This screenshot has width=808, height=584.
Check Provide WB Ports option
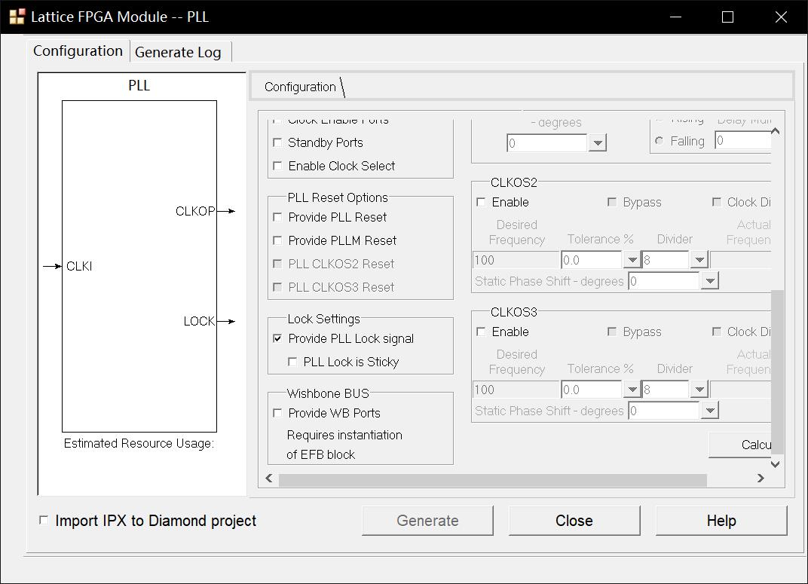point(277,413)
